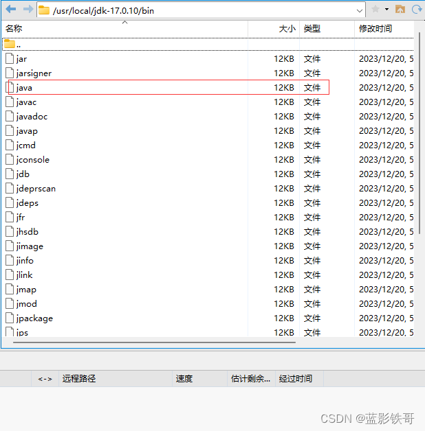Screen dimensions: 425x431
Task: Open the bookmark dropdown arrow
Action: [x=386, y=10]
